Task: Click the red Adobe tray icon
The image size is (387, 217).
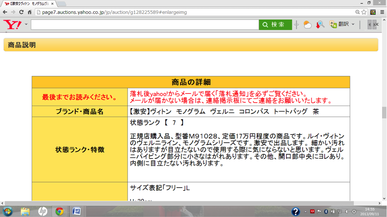Action: pos(312,211)
